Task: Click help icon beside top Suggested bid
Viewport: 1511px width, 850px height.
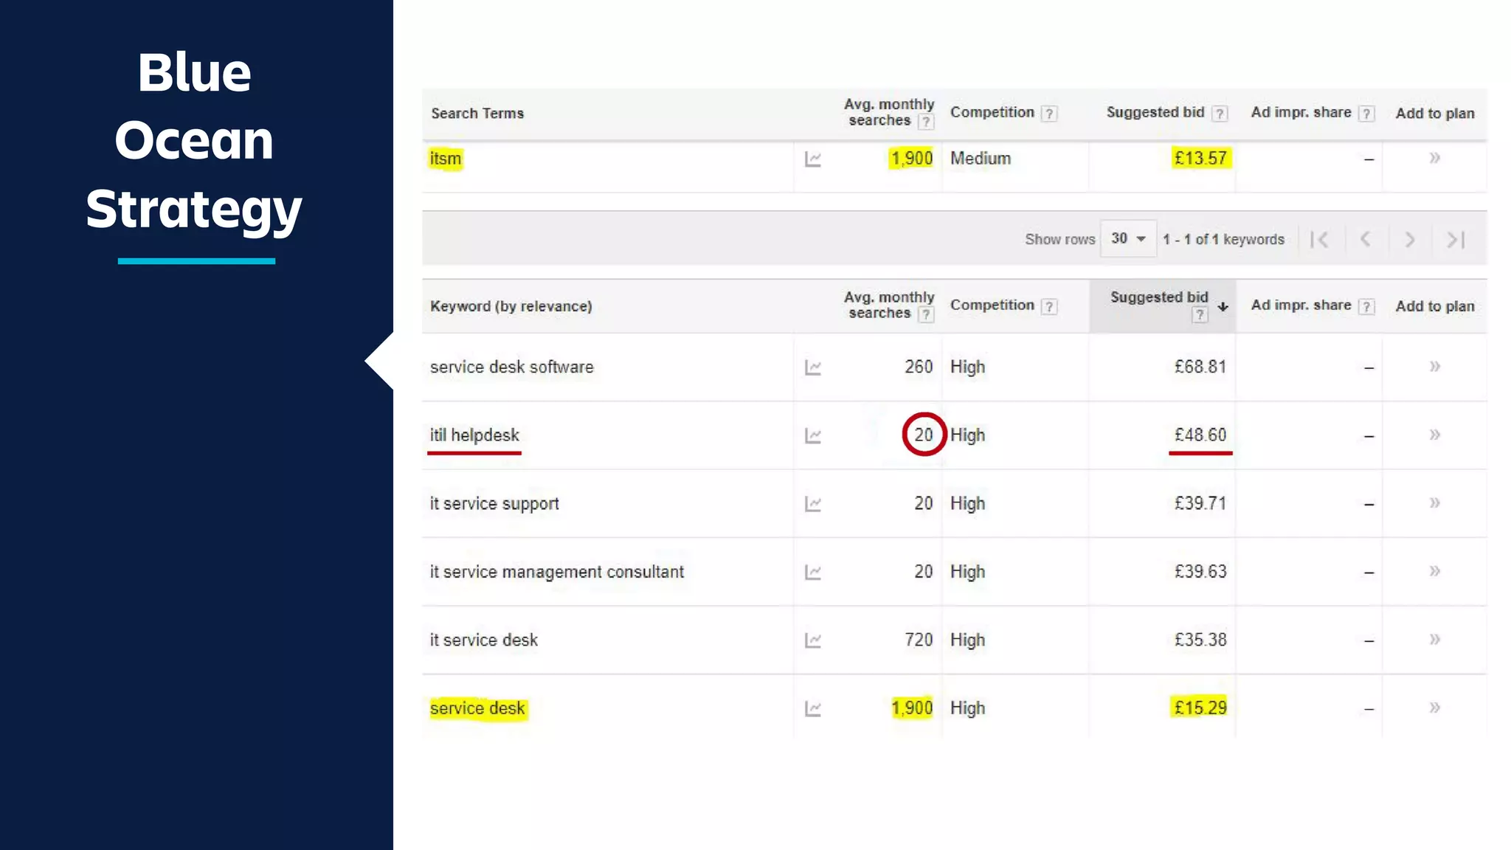Action: tap(1220, 114)
